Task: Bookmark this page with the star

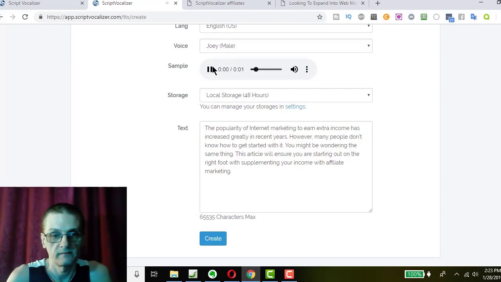Action: 320,17
